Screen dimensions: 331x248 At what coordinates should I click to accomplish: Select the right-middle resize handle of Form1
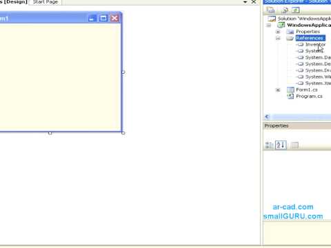point(123,72)
